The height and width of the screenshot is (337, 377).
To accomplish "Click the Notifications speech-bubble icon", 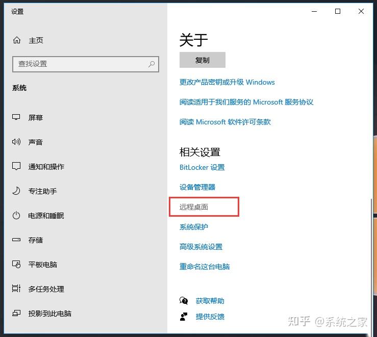I will pos(16,166).
